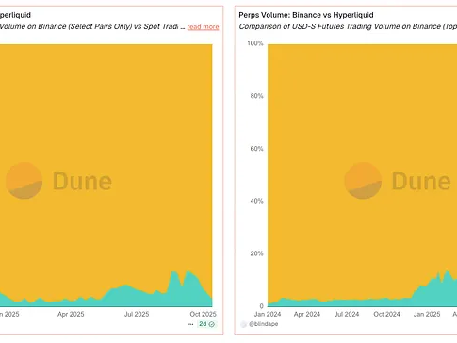Open the @blindape author profile link
The width and height of the screenshot is (457, 343).
click(264, 324)
